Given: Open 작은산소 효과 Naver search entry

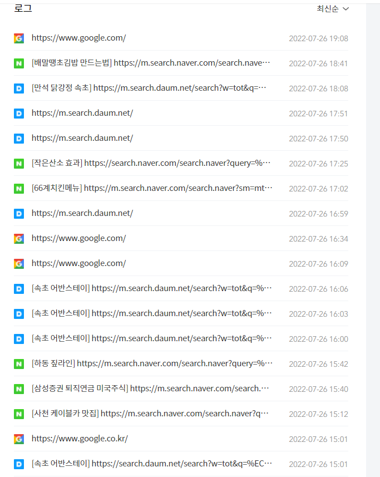Looking at the screenshot, I should [151, 163].
